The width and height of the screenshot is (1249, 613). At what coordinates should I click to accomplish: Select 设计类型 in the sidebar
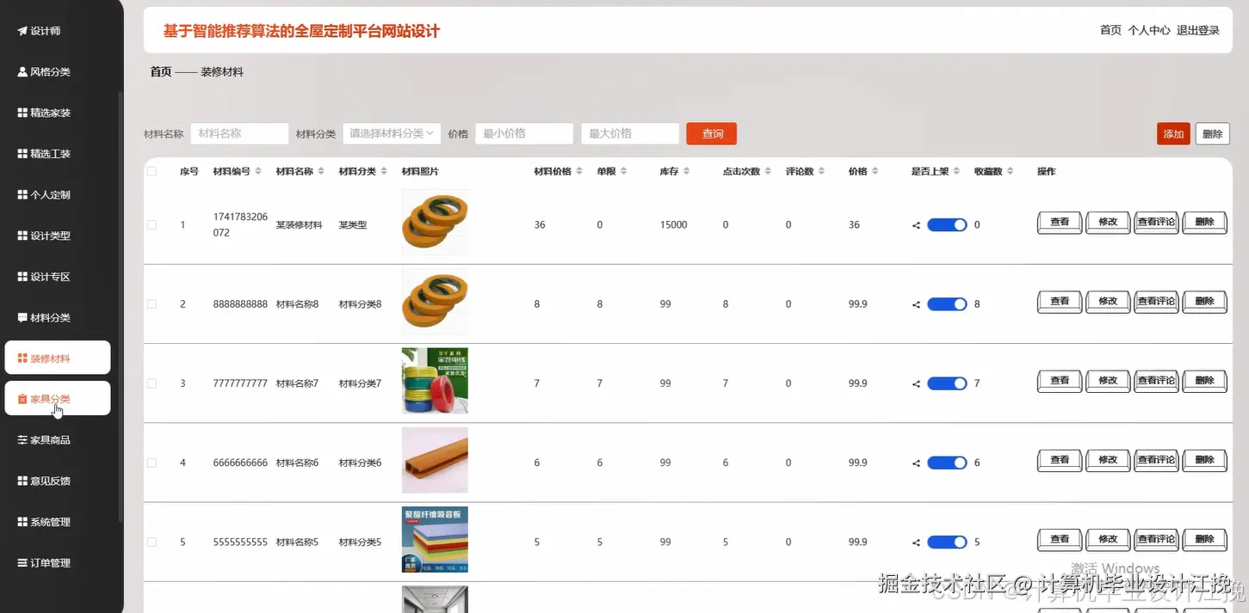click(x=47, y=235)
